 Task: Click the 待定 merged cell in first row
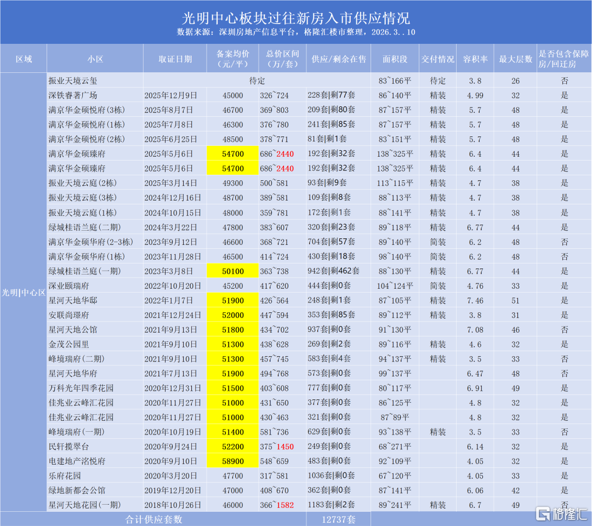tap(257, 81)
